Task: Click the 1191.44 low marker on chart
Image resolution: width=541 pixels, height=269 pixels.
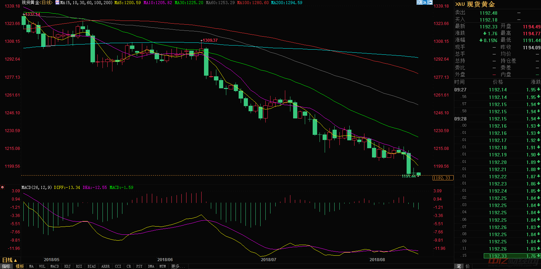Action: pos(409,176)
